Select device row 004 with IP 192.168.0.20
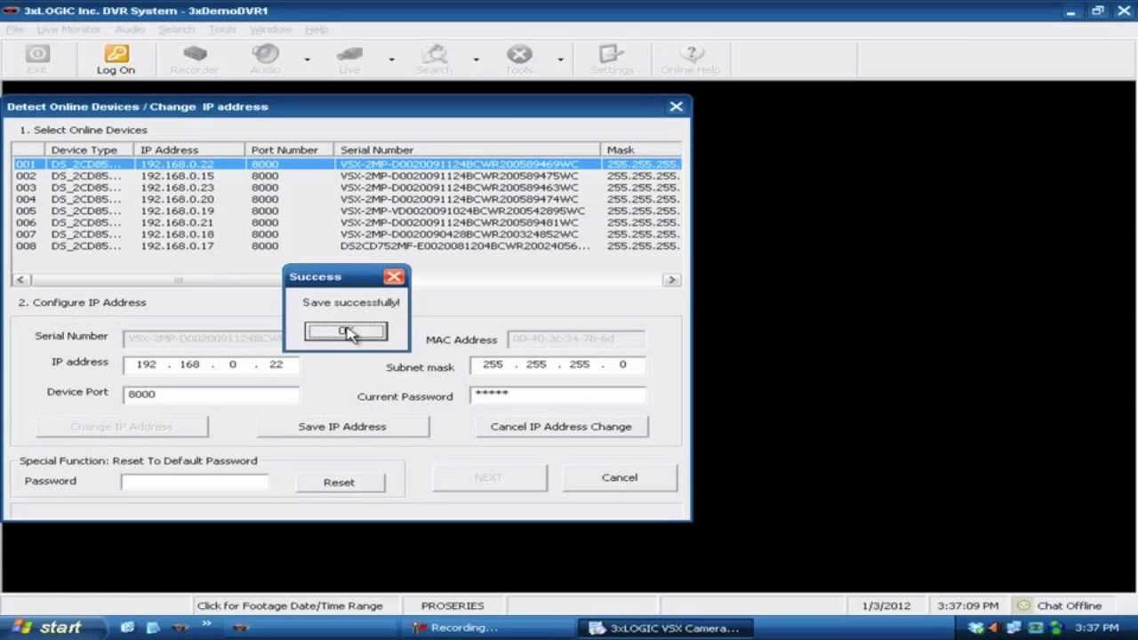The width and height of the screenshot is (1138, 640). click(347, 199)
